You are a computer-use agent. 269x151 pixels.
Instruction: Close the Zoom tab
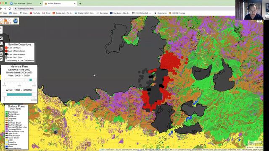[x=41, y=3]
